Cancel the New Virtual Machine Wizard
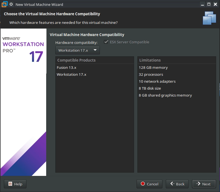The width and height of the screenshot is (220, 192). (x=149, y=184)
